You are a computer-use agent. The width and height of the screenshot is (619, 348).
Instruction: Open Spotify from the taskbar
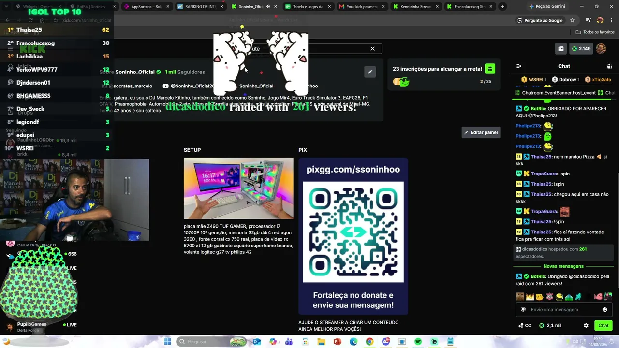(x=418, y=342)
